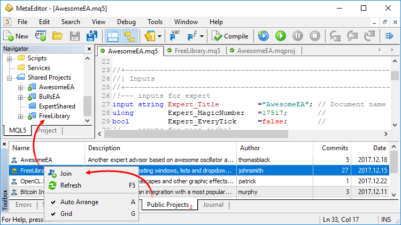Click the function list 'f' icon
Viewport: 401px width, 225px height.
(x=192, y=36)
